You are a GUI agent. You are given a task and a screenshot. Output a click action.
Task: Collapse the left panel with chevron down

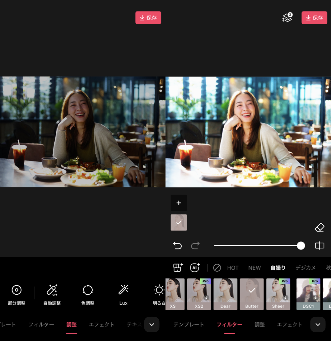pos(152,325)
